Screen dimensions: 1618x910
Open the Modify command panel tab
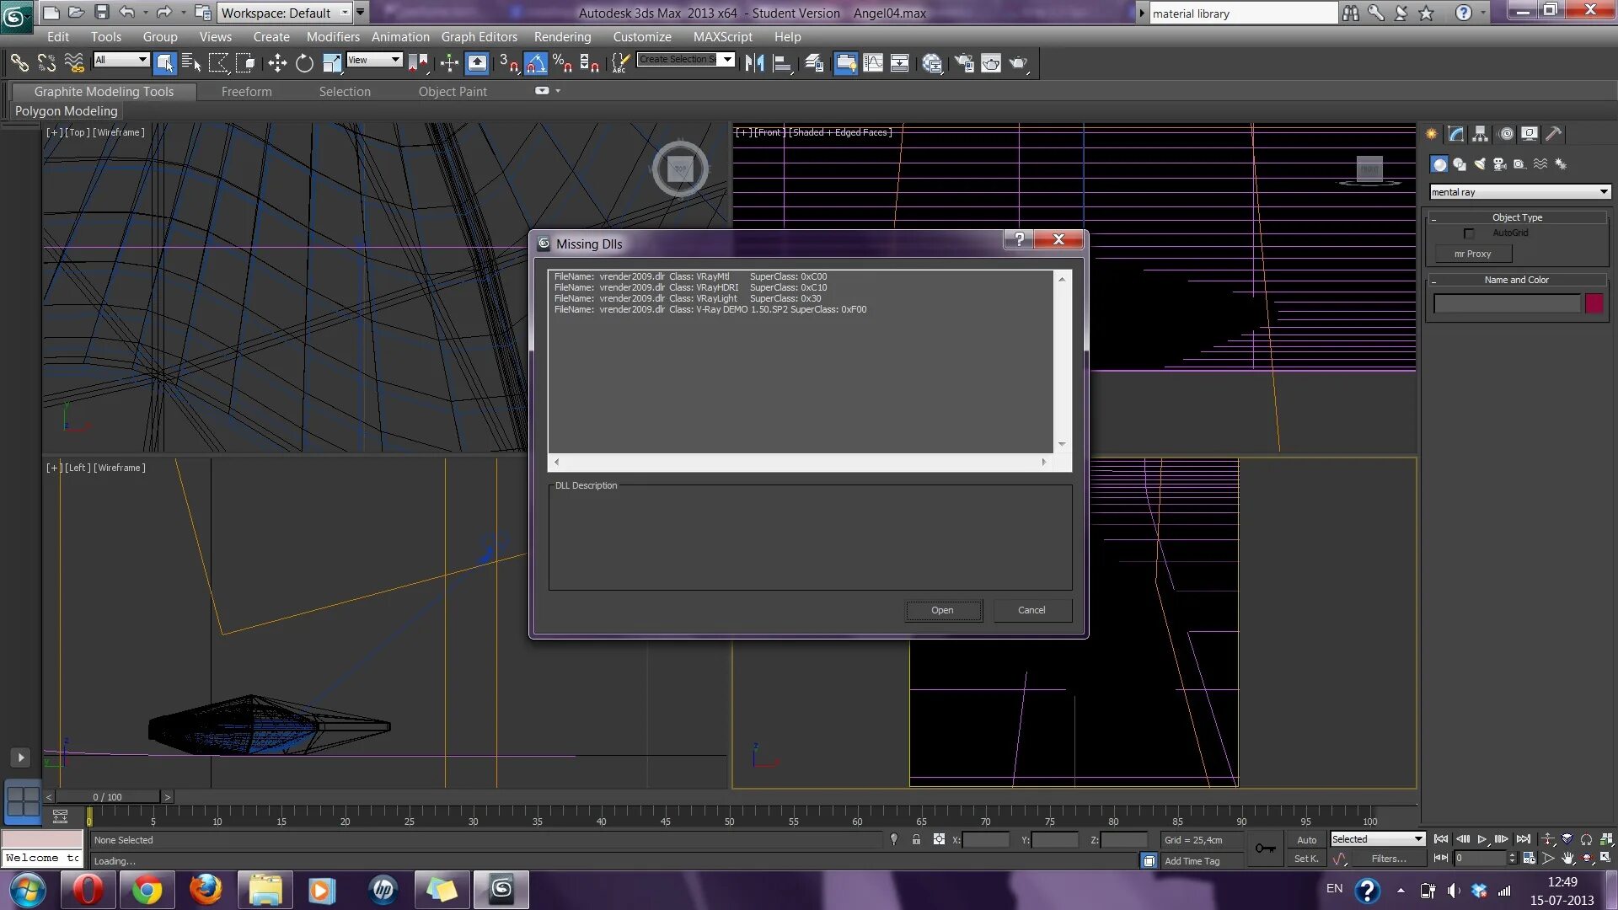click(1456, 133)
